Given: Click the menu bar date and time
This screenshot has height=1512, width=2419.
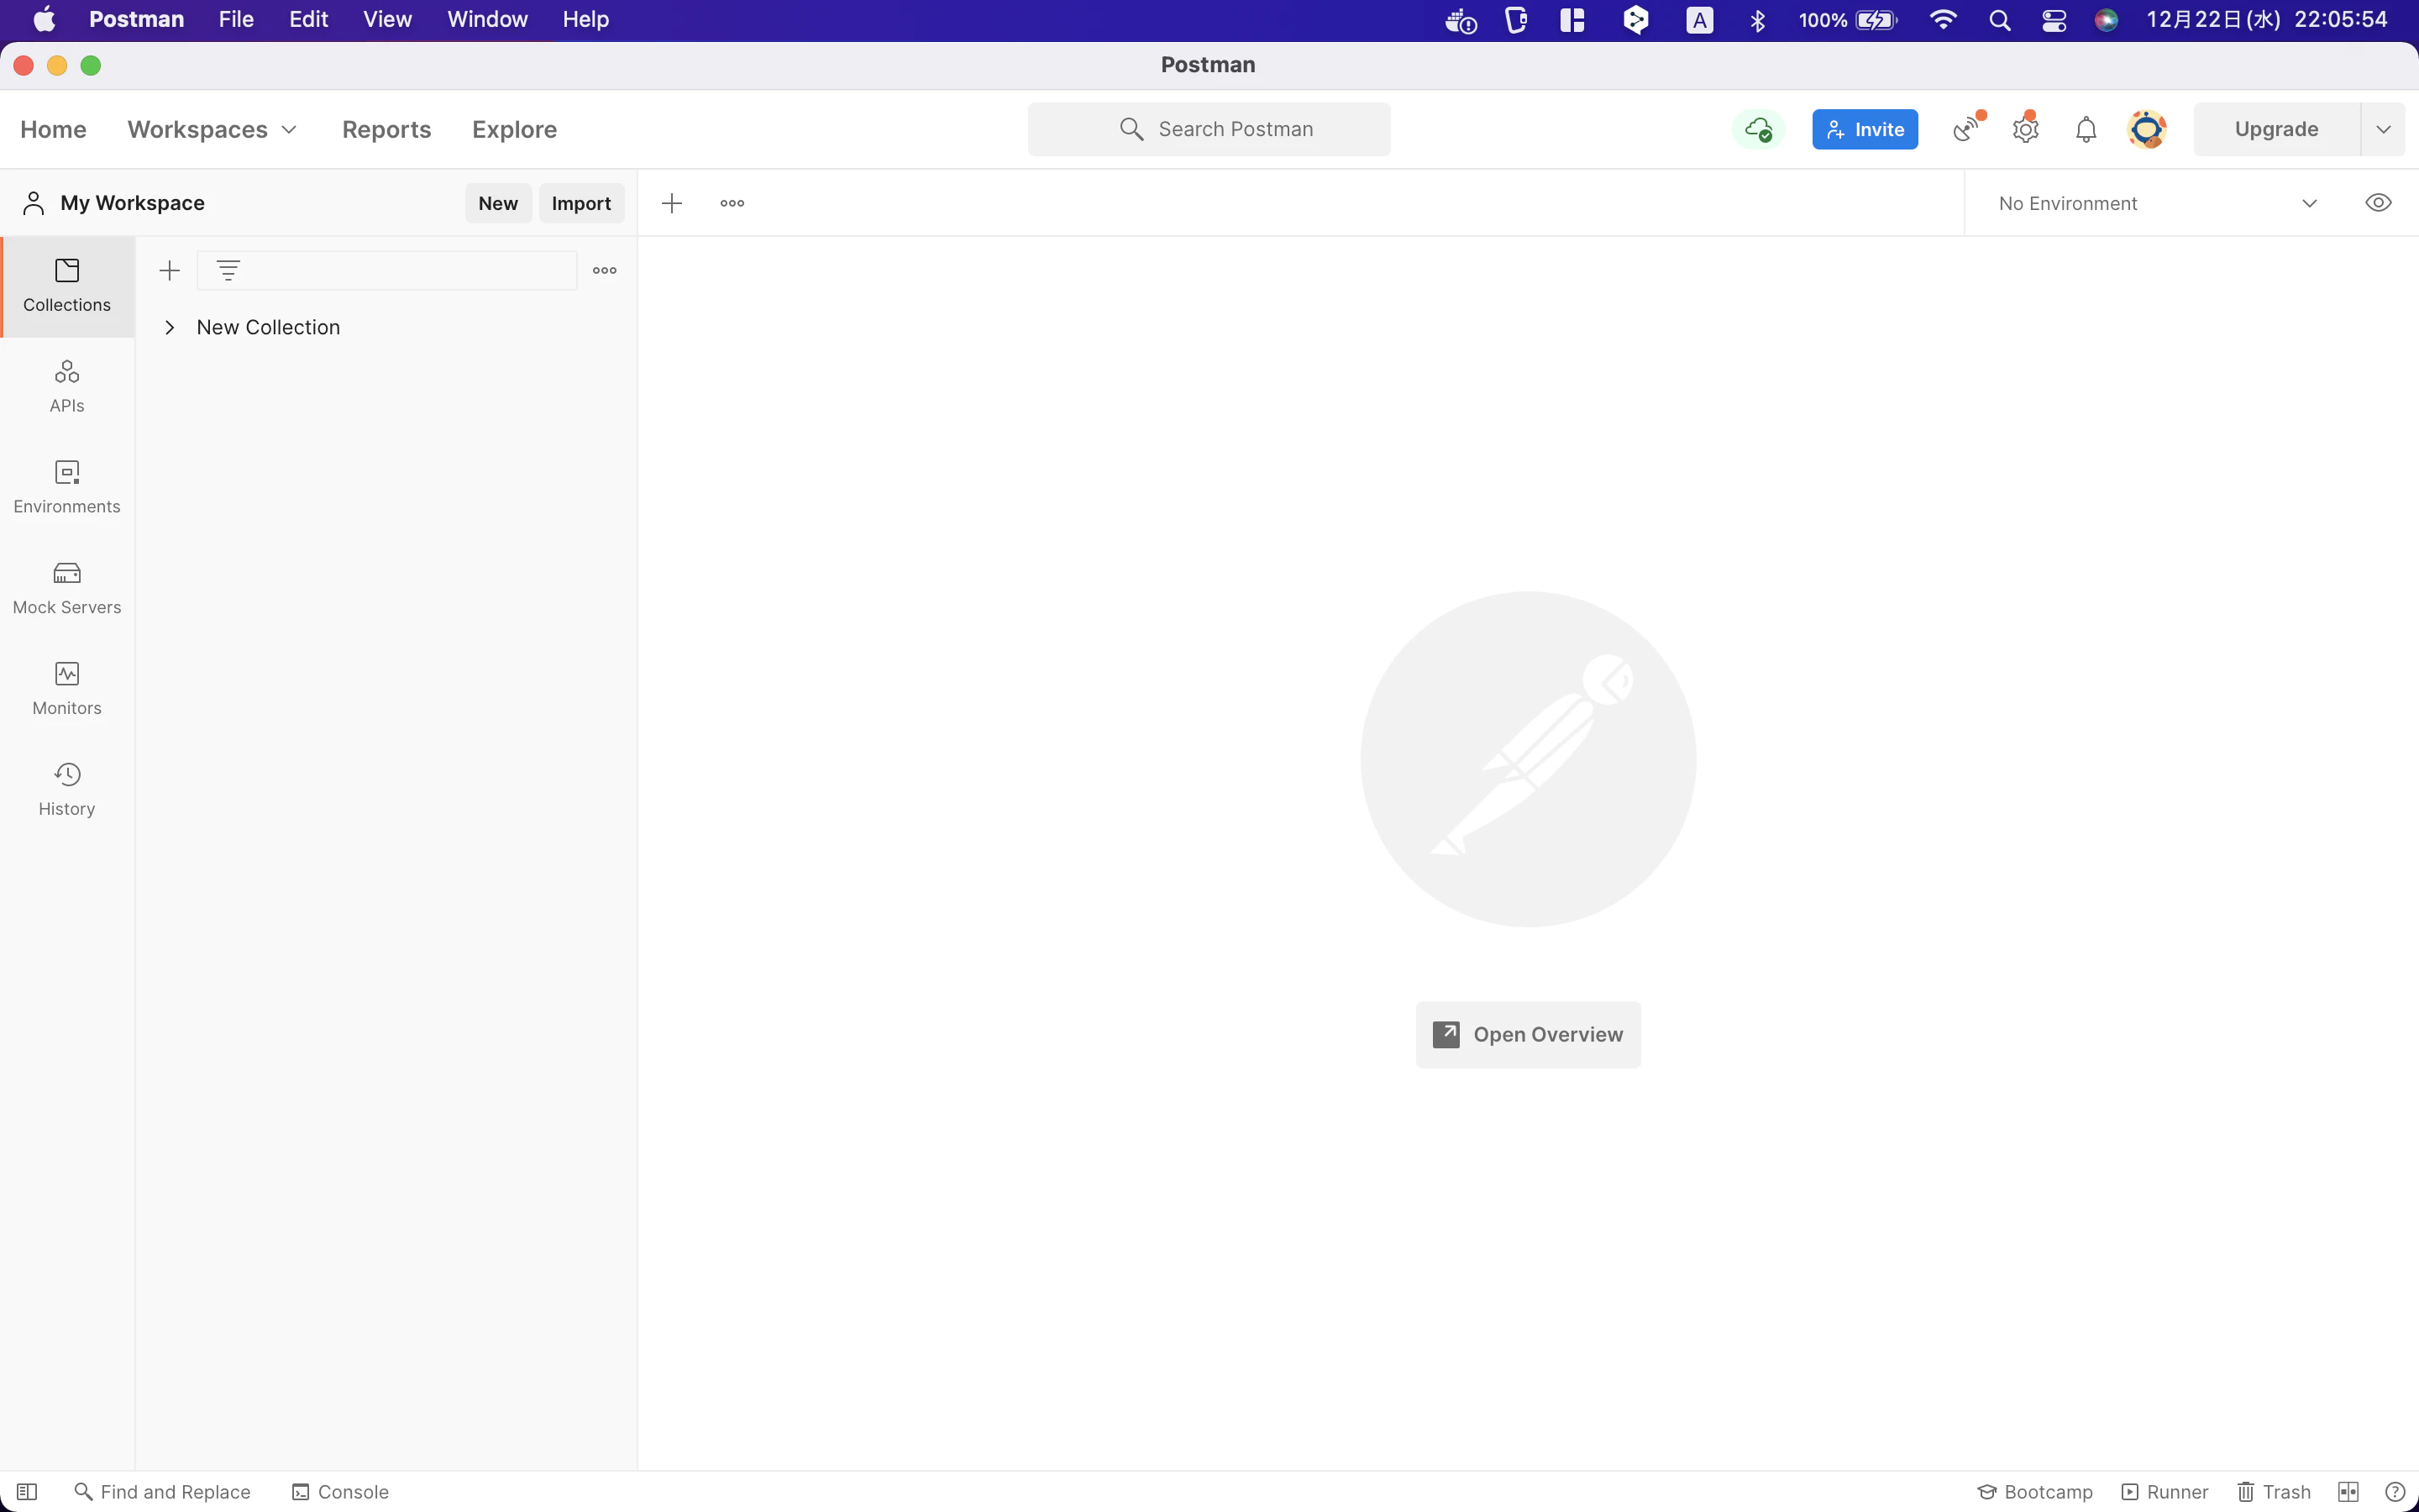Looking at the screenshot, I should click(2266, 20).
